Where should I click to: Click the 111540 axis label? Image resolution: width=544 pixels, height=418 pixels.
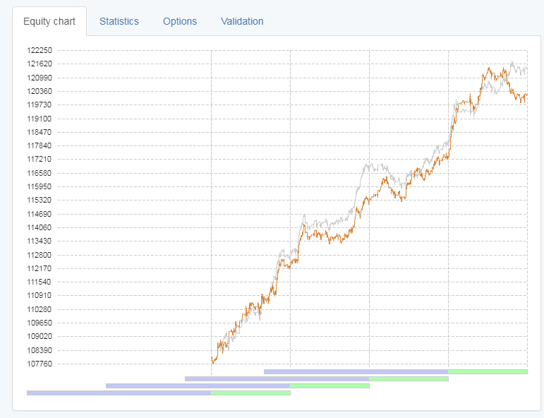(40, 282)
